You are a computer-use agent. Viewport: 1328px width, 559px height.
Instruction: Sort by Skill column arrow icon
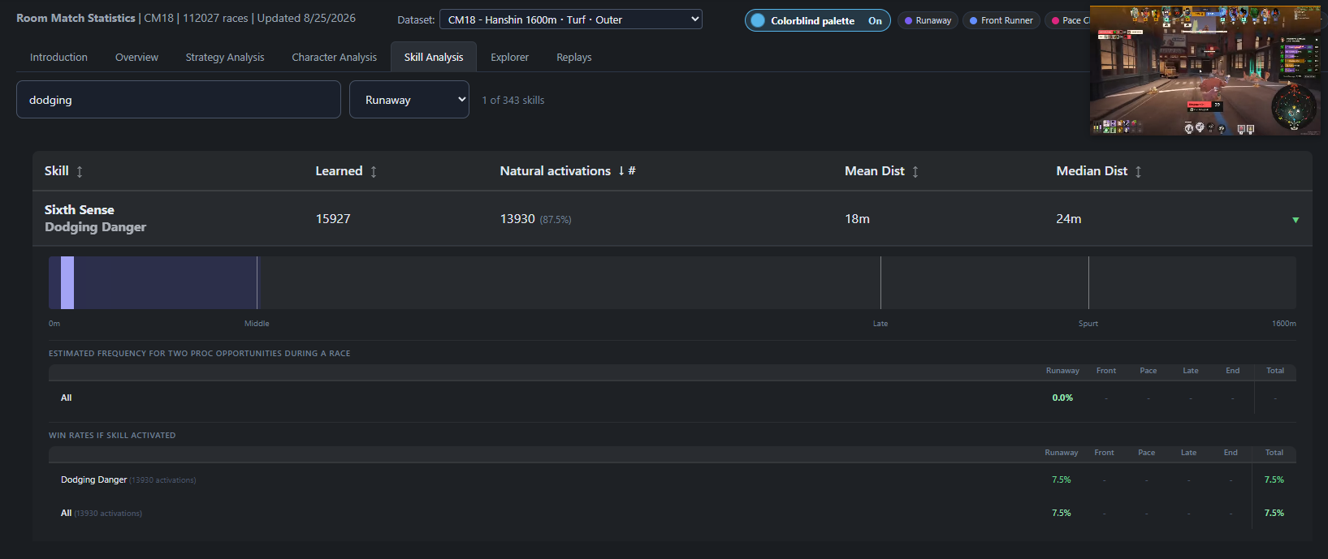click(80, 172)
